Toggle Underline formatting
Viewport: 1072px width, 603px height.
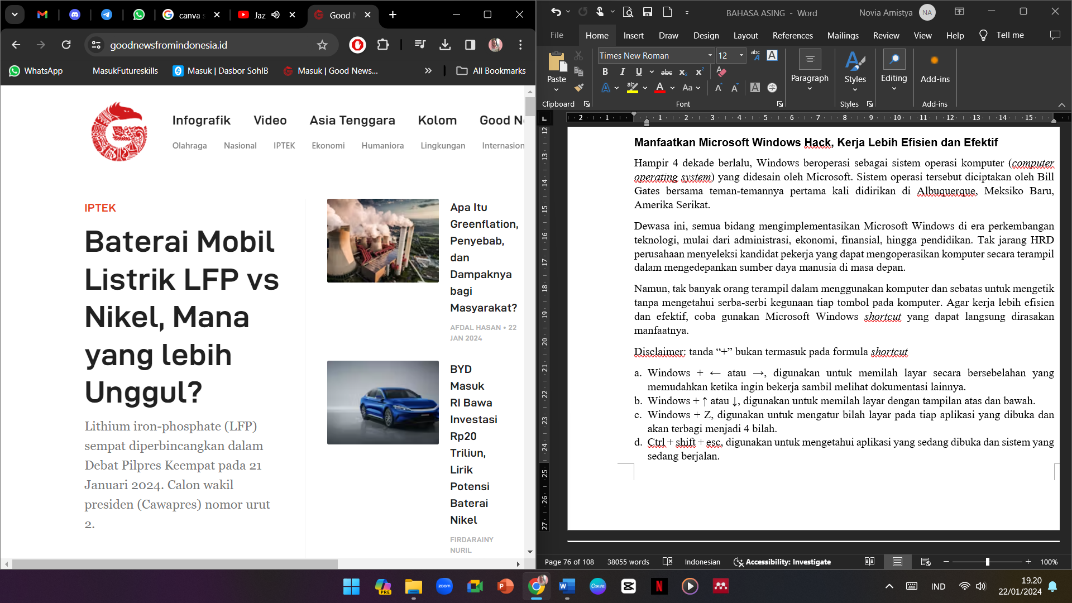coord(639,71)
